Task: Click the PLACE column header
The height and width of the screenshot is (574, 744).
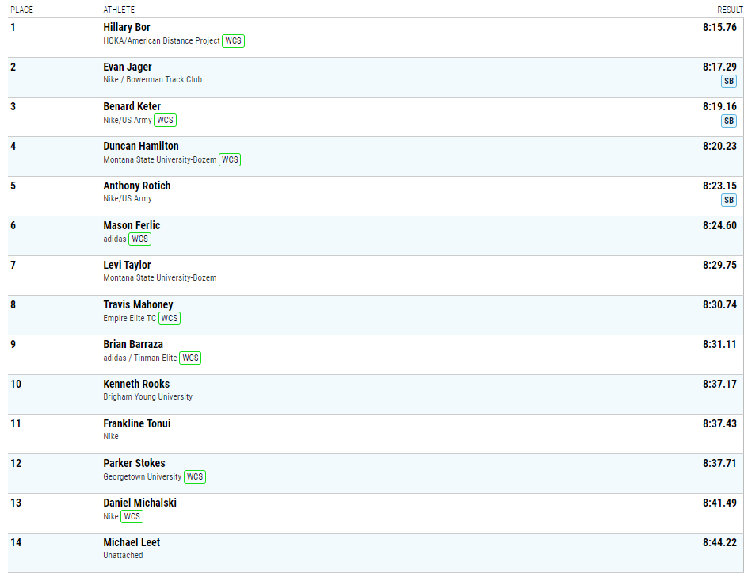Action: pyautogui.click(x=21, y=10)
